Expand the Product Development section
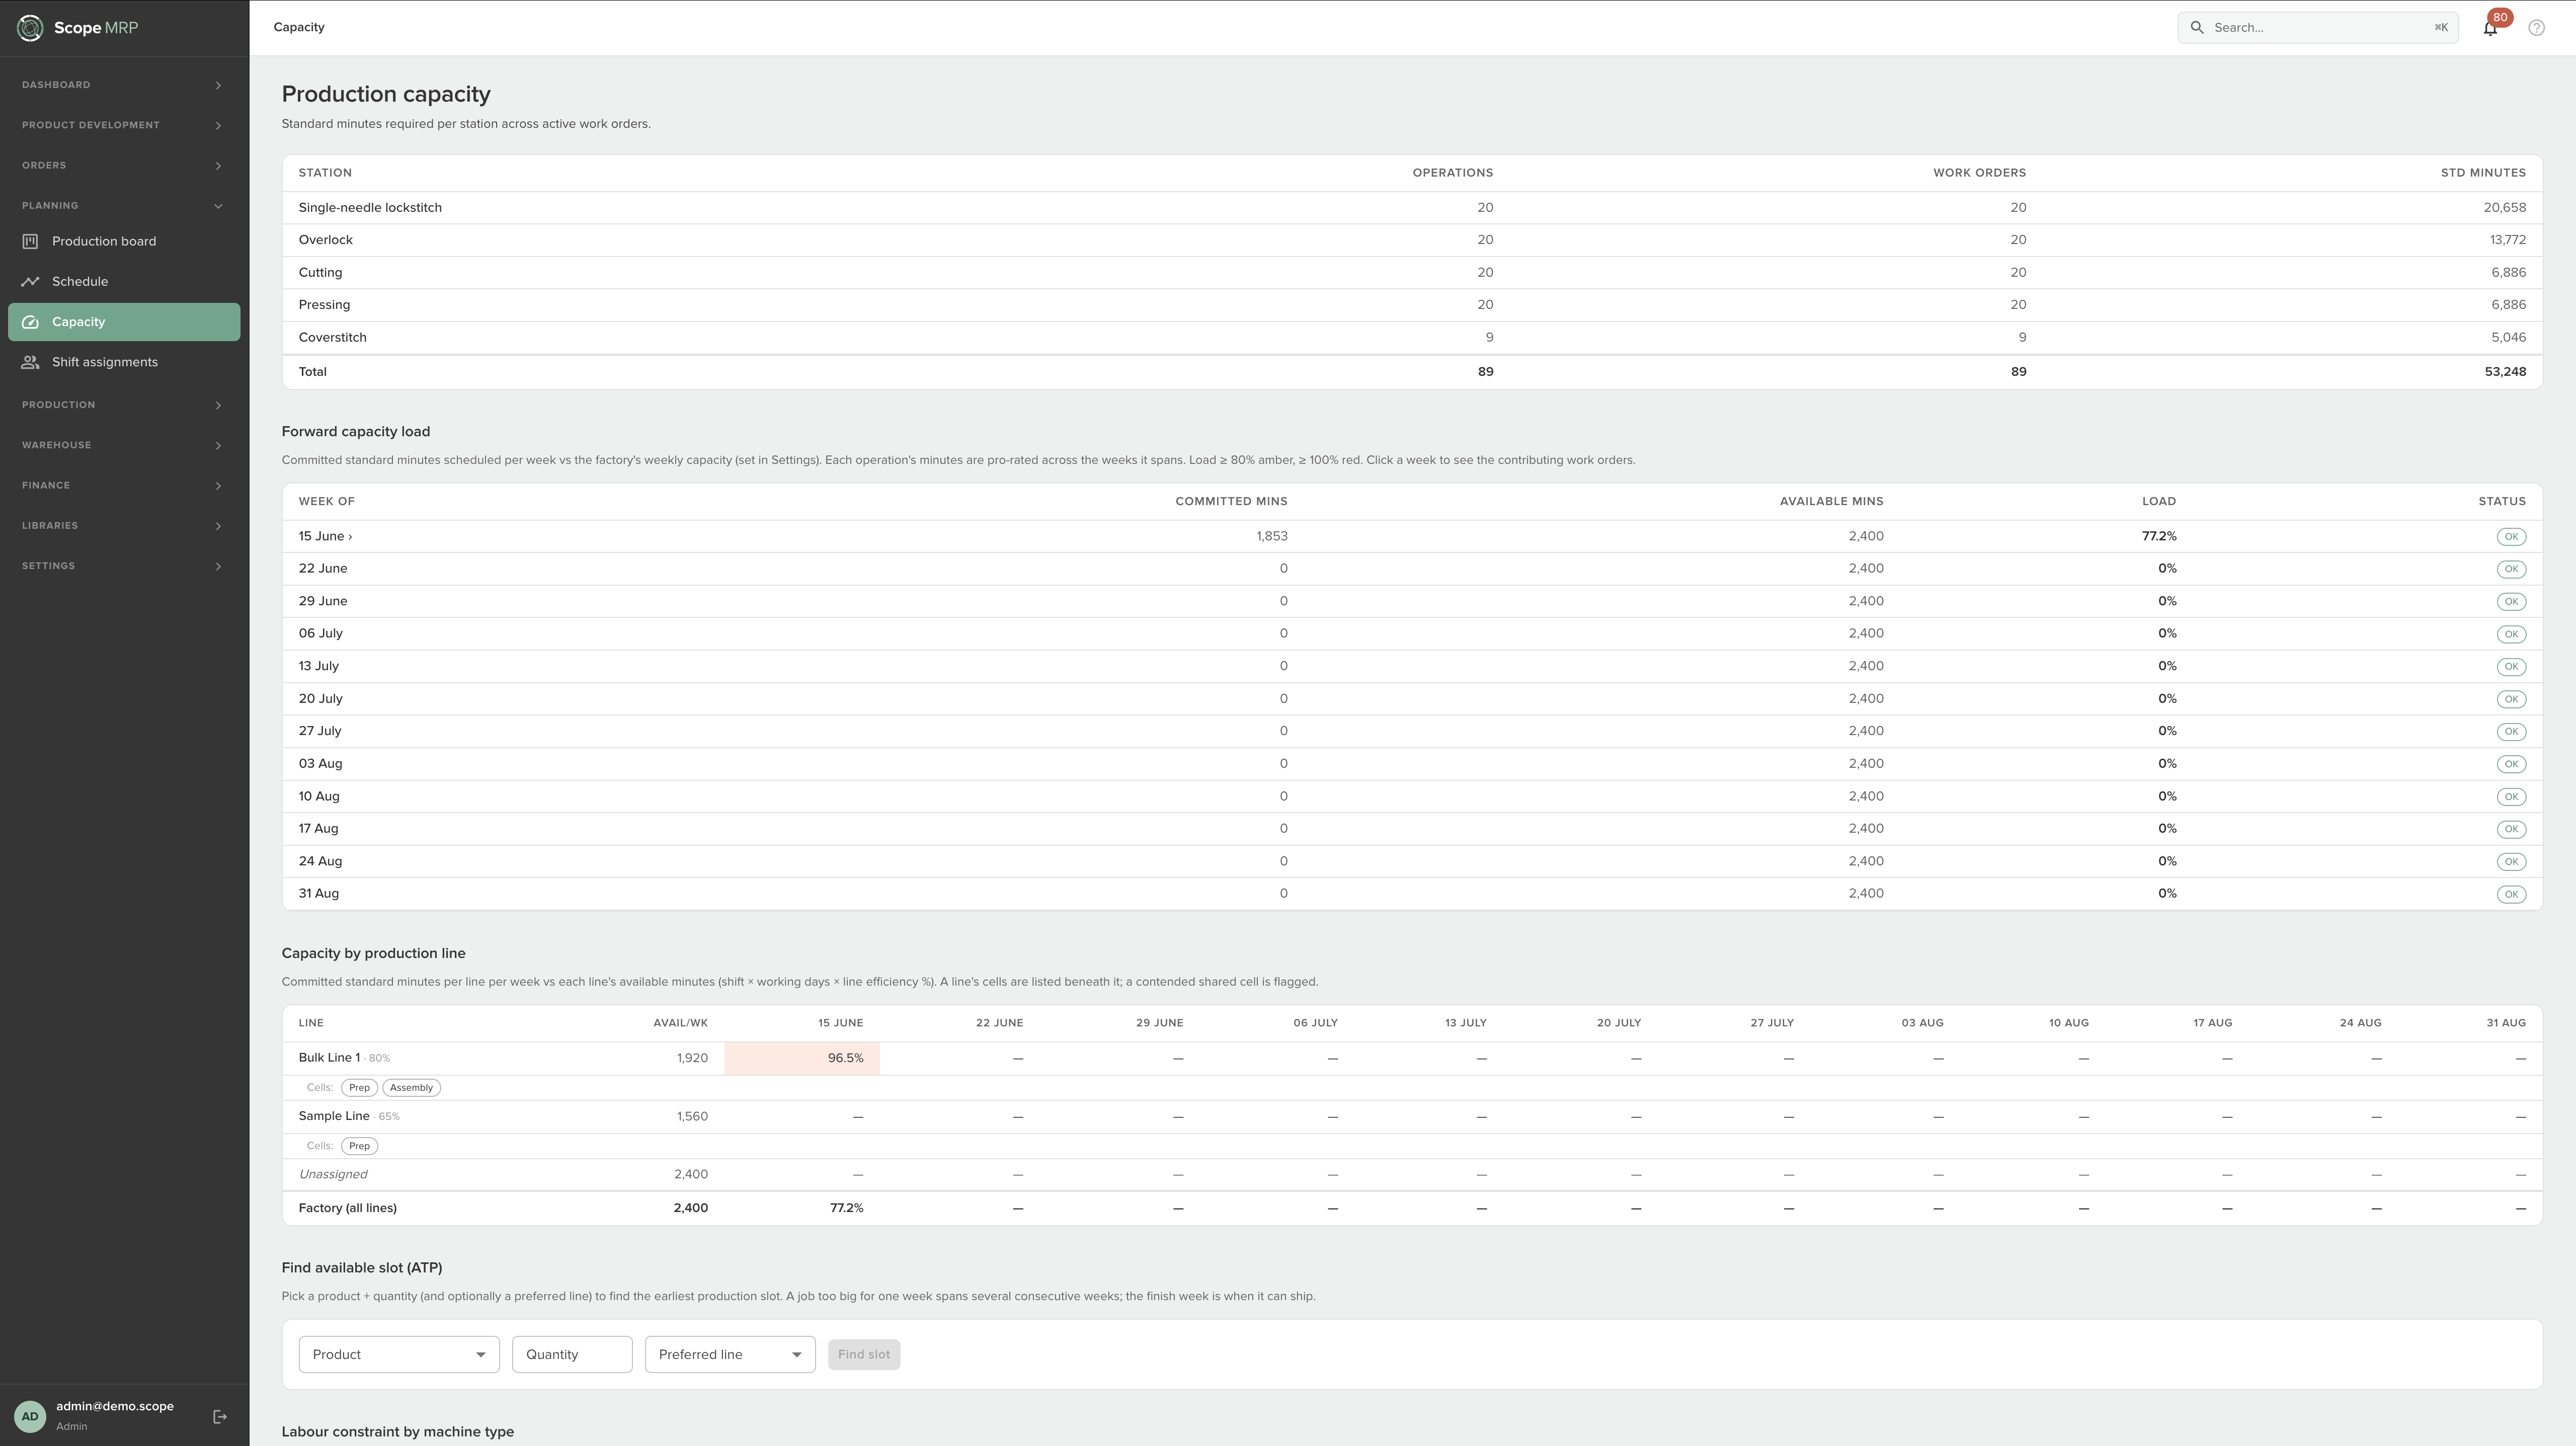 124,125
